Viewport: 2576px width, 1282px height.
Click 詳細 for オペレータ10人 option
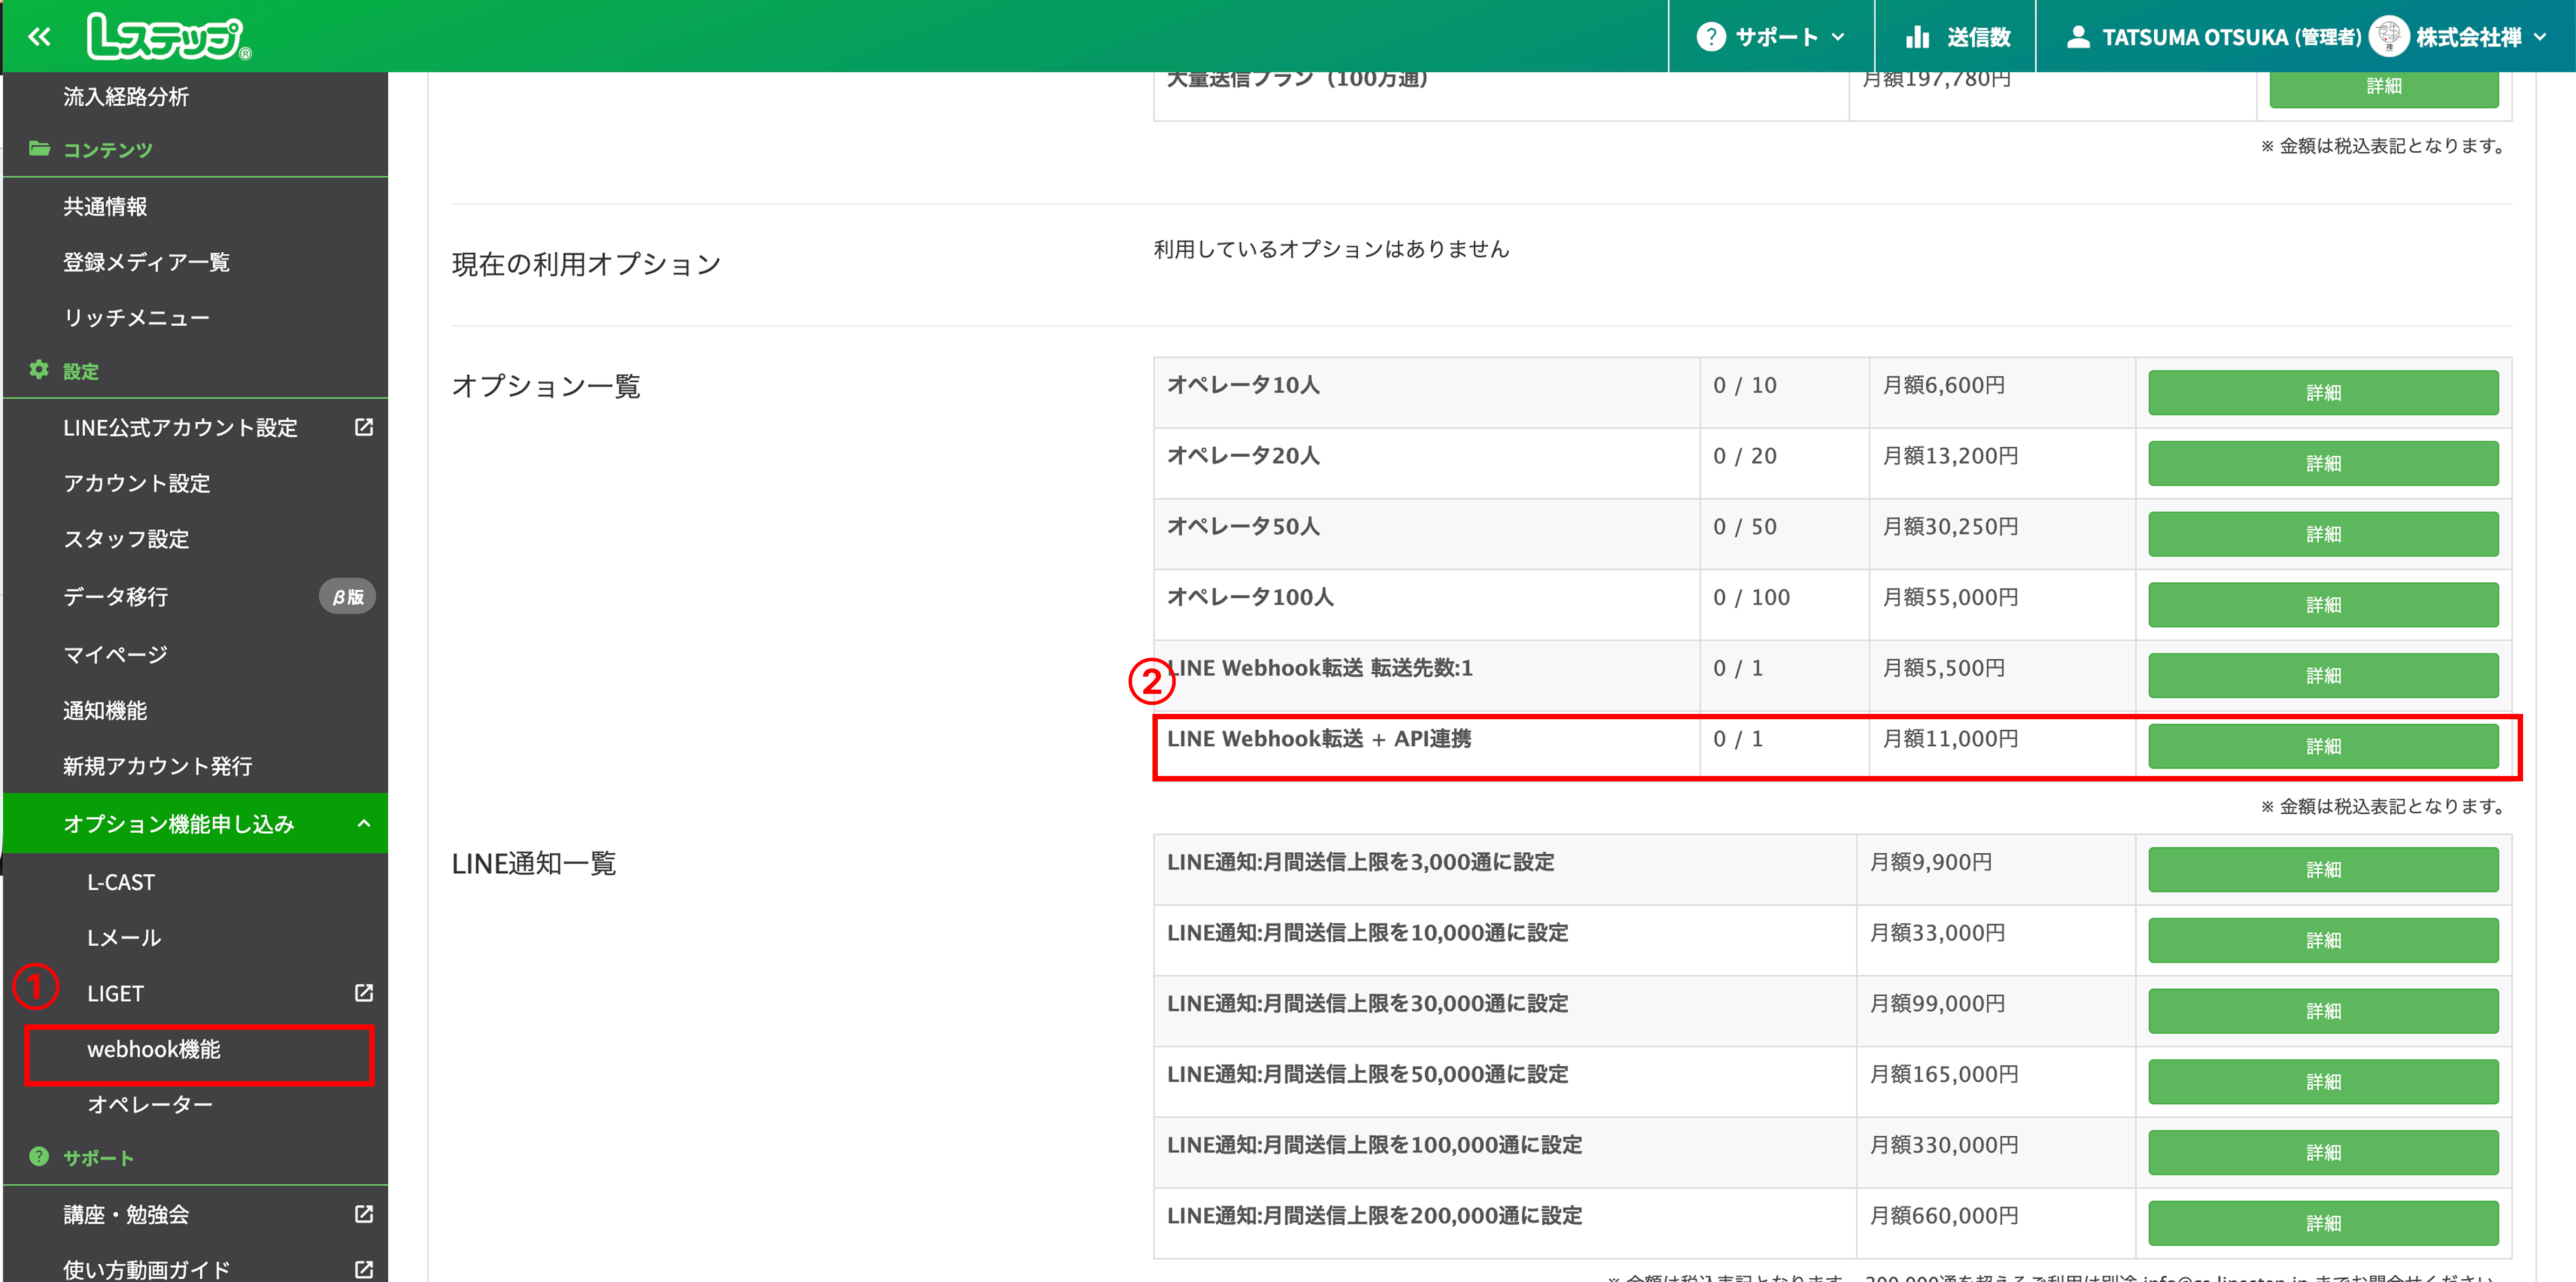tap(2322, 392)
